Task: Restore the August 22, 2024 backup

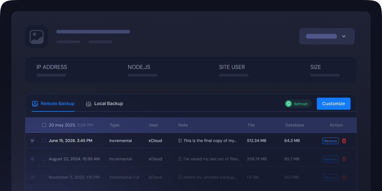Action: pyautogui.click(x=330, y=159)
